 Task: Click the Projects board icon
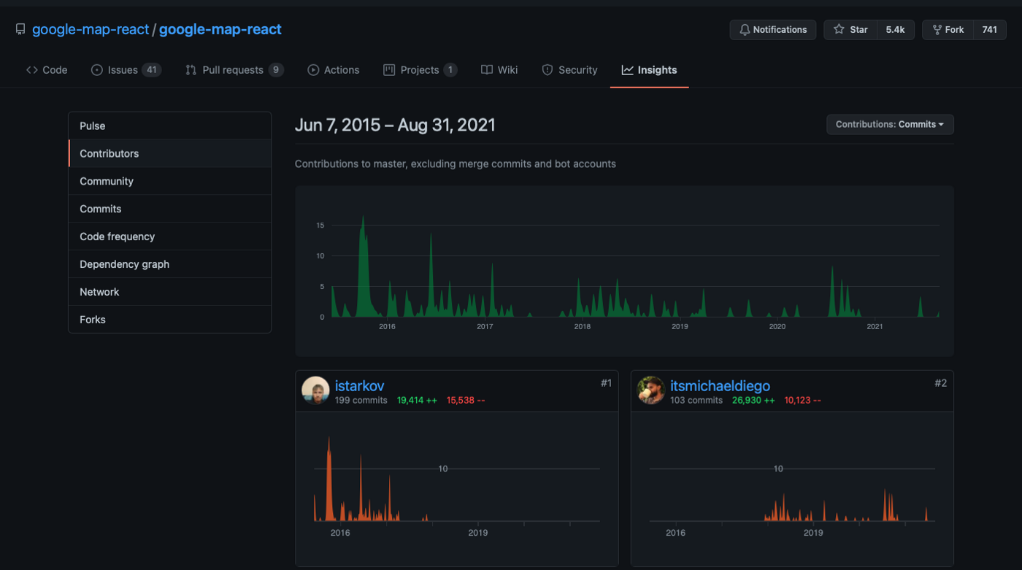(389, 70)
